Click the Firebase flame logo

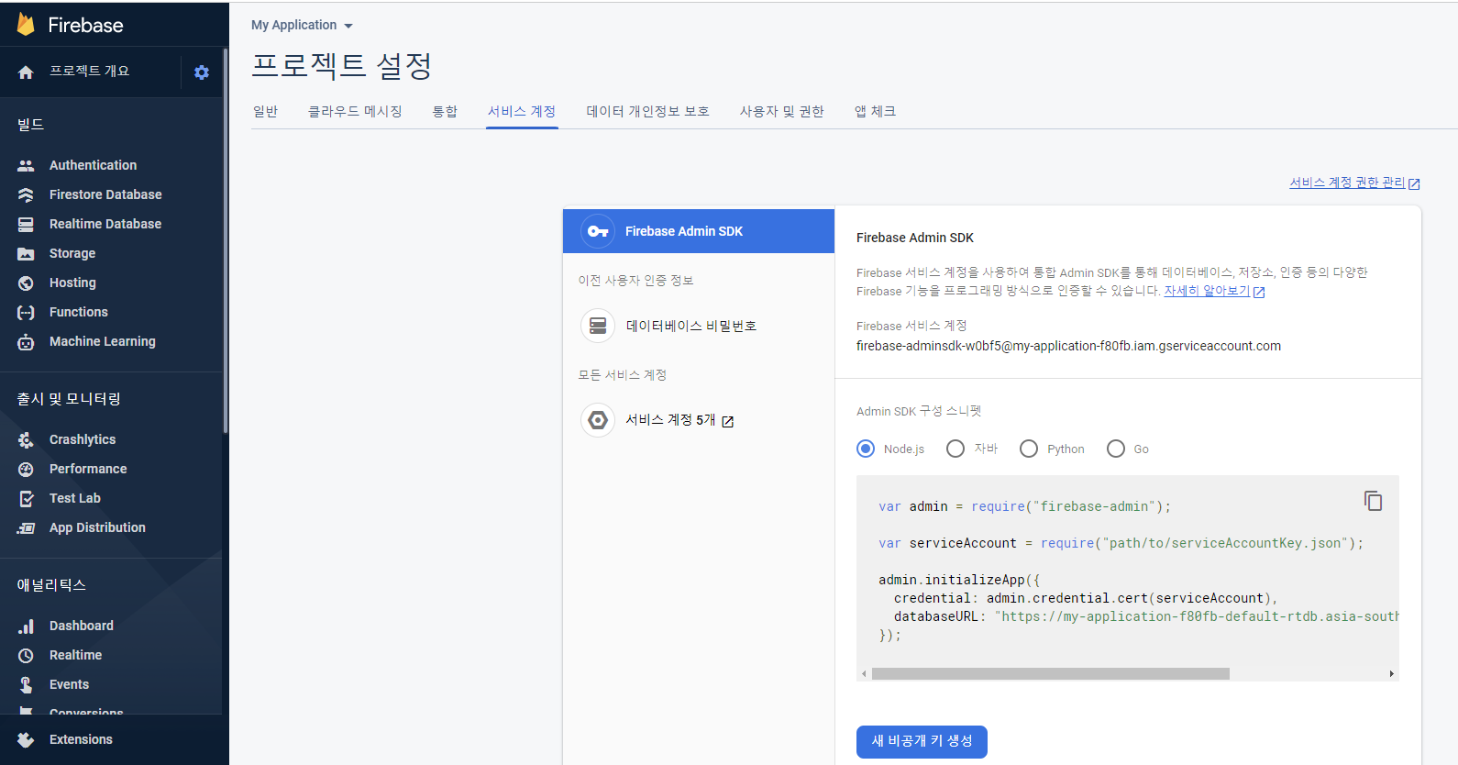tap(26, 25)
